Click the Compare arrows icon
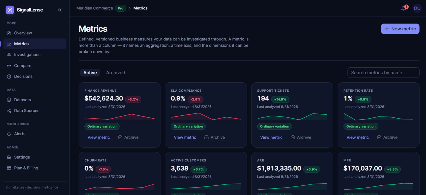Viewport: 426px width, 195px height. click(x=9, y=66)
